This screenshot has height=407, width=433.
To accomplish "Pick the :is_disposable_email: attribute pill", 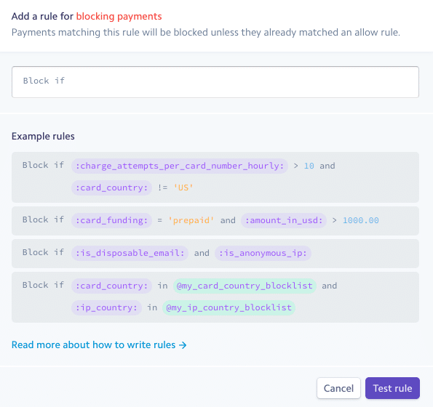I will pos(130,253).
